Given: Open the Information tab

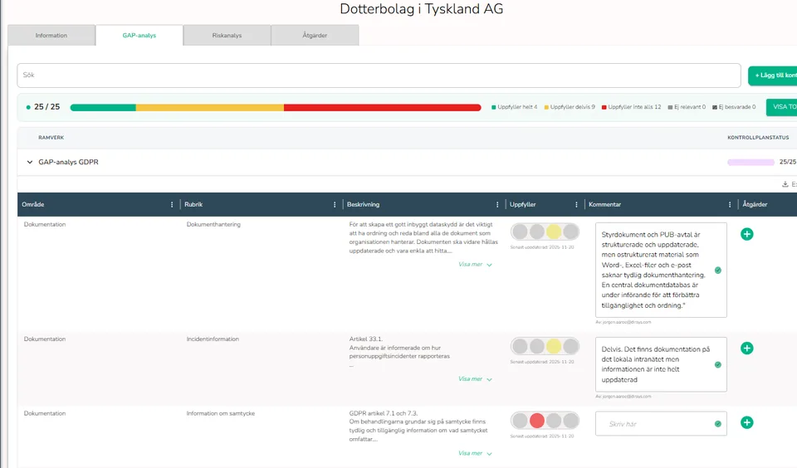Looking at the screenshot, I should [51, 36].
